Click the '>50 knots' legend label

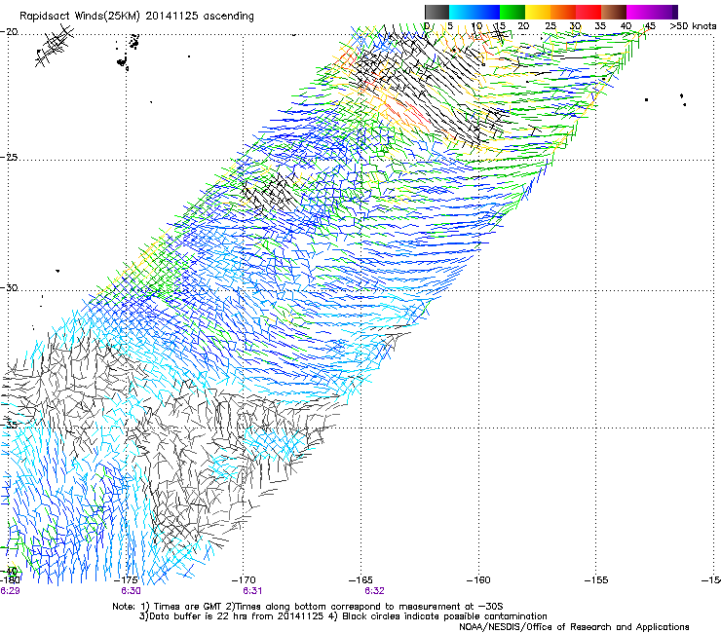[x=693, y=26]
